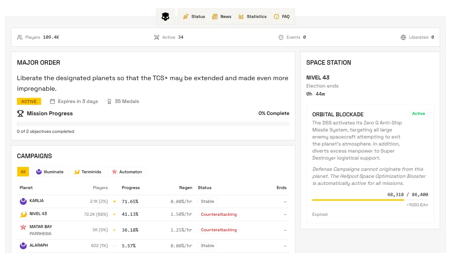Filter campaigns by Automaton
The image size is (451, 253).
point(127,172)
